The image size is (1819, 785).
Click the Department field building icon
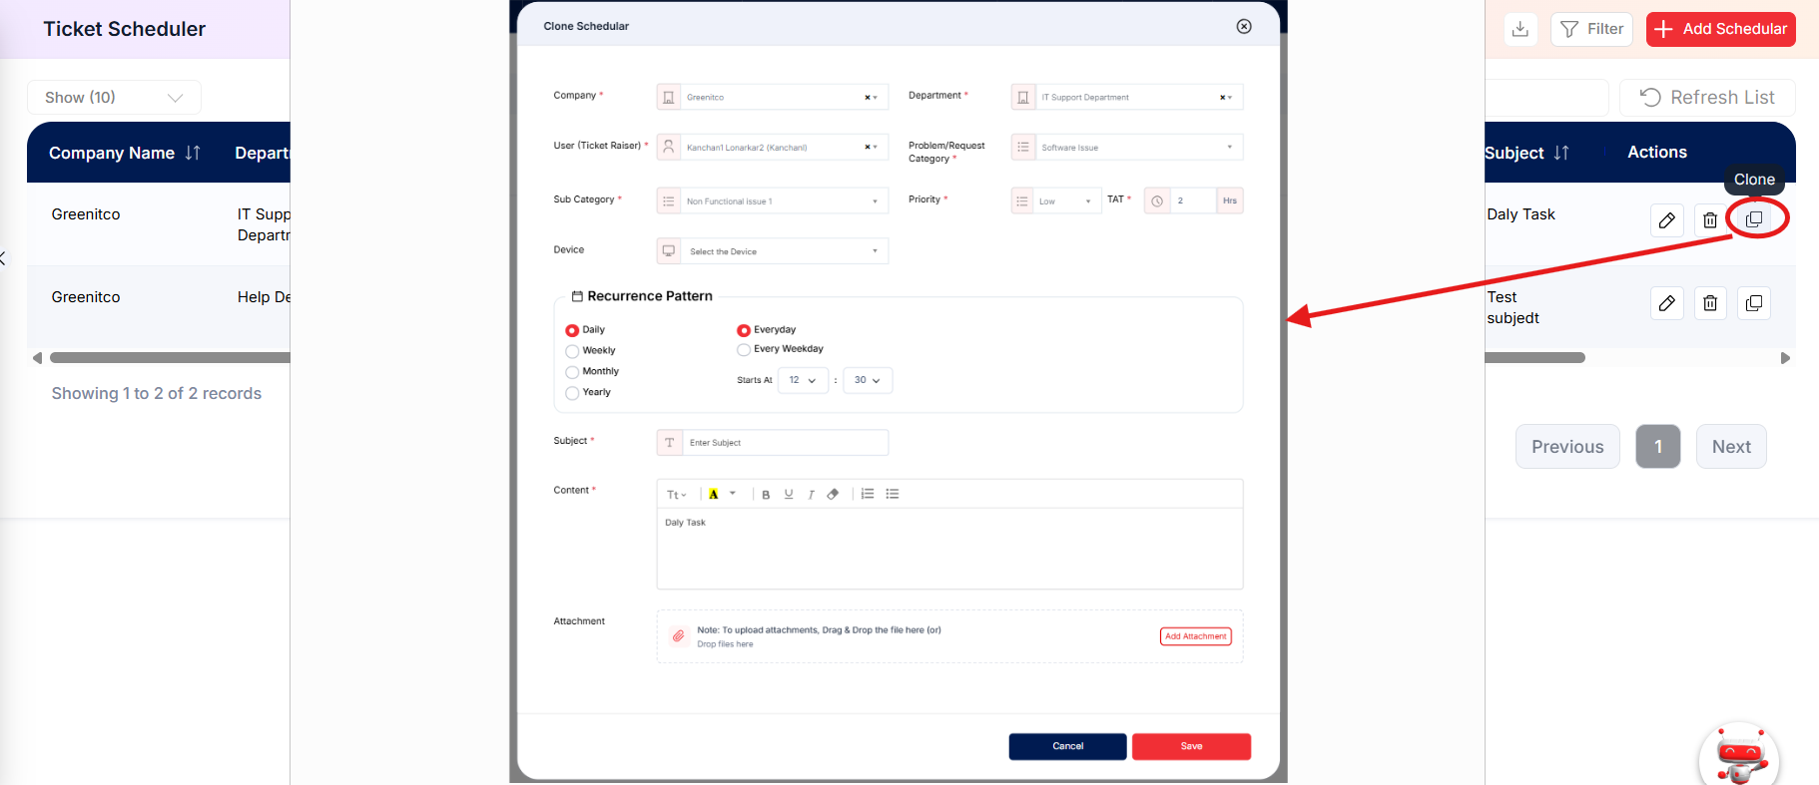click(x=1023, y=97)
